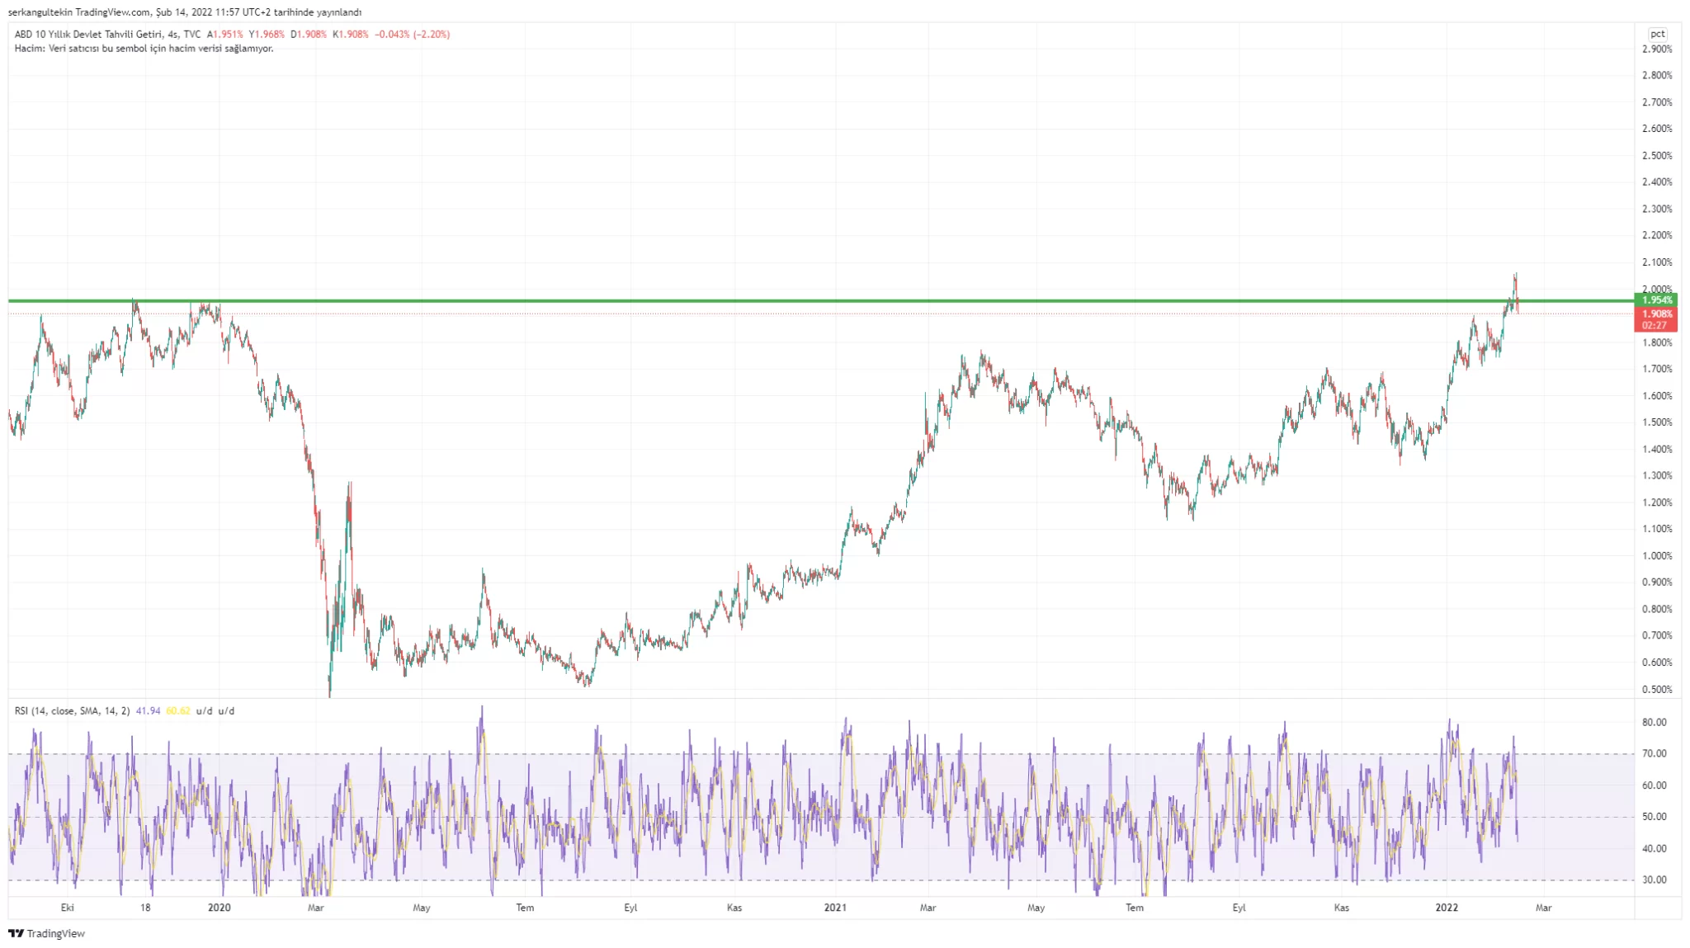The height and width of the screenshot is (948, 1690).
Task: Click the Eki label on time axis
Action: pyautogui.click(x=68, y=908)
